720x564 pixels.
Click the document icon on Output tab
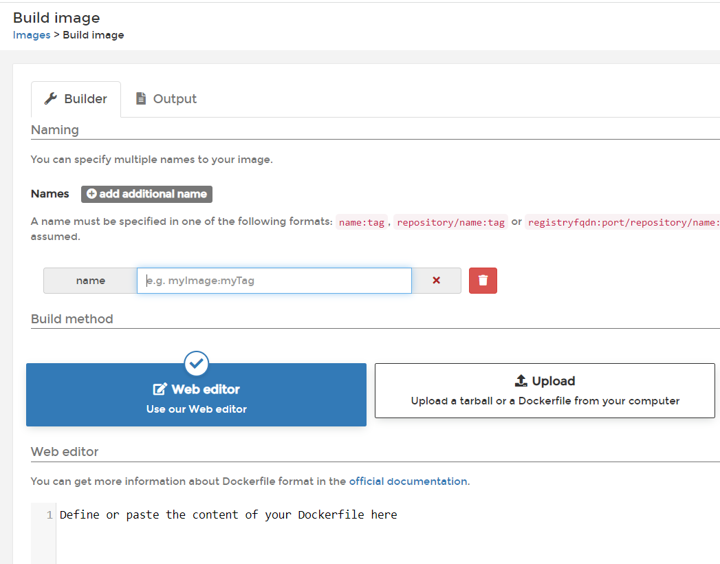pos(141,98)
